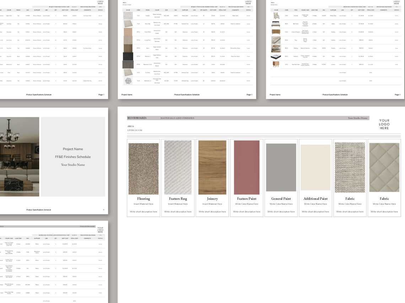The height and width of the screenshot is (303, 405).
Task: Select the General Paint gray swatch
Action: (281, 166)
